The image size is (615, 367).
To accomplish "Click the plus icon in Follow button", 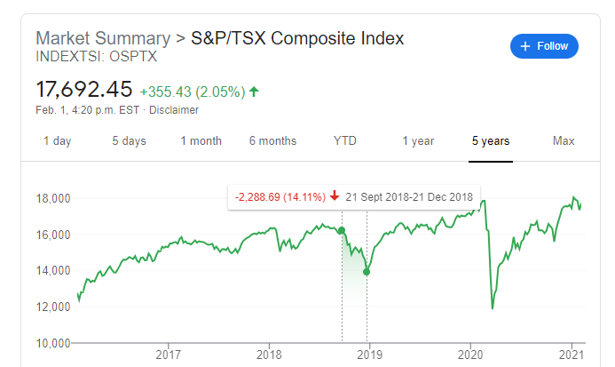I will [x=525, y=45].
